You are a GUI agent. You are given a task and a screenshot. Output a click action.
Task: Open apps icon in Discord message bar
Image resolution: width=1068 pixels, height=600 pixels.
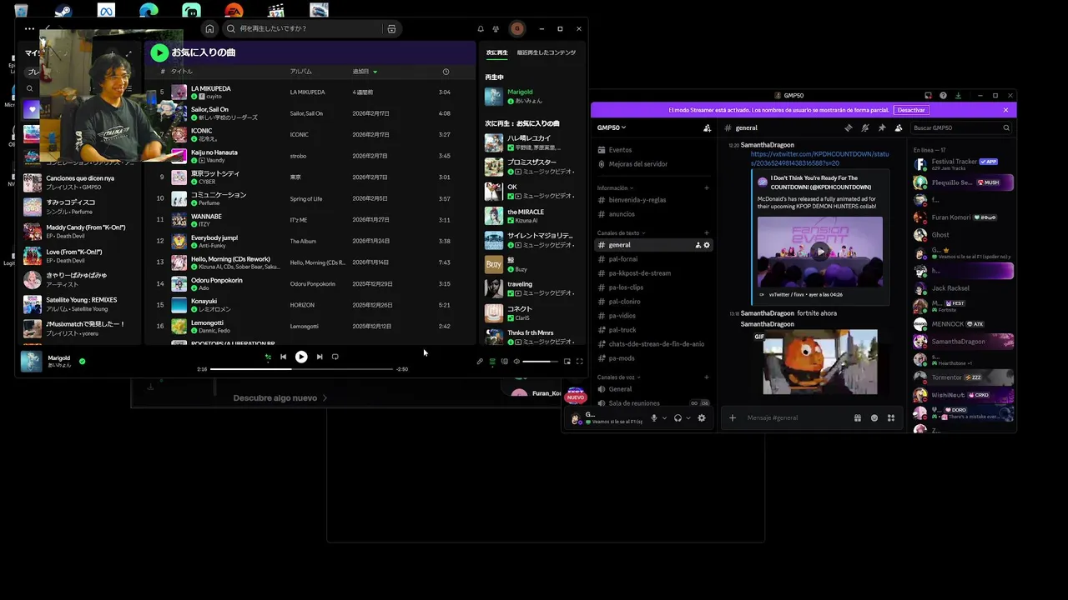coord(891,417)
